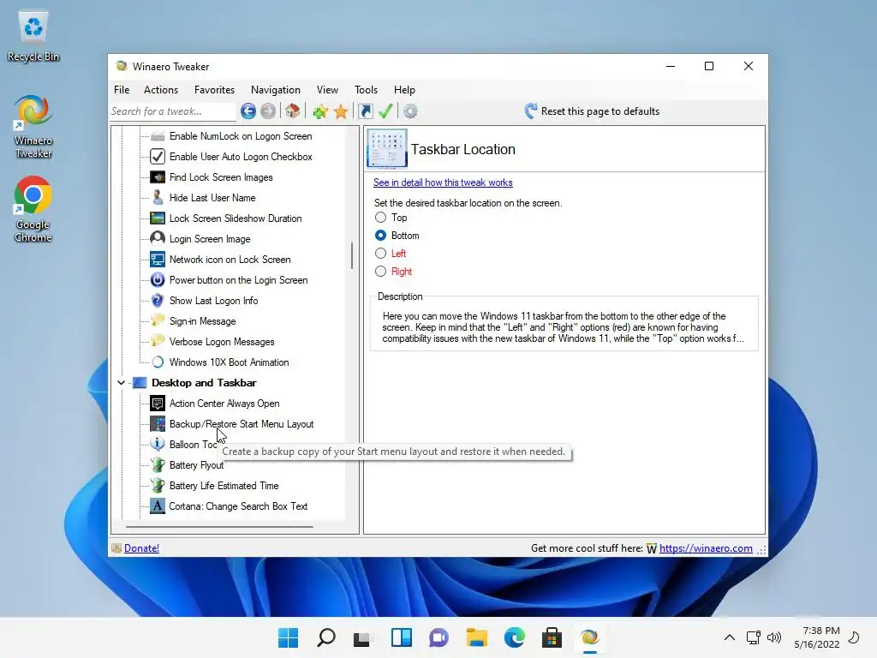This screenshot has height=658, width=877.
Task: Open Task View from the taskbar
Action: click(x=361, y=637)
